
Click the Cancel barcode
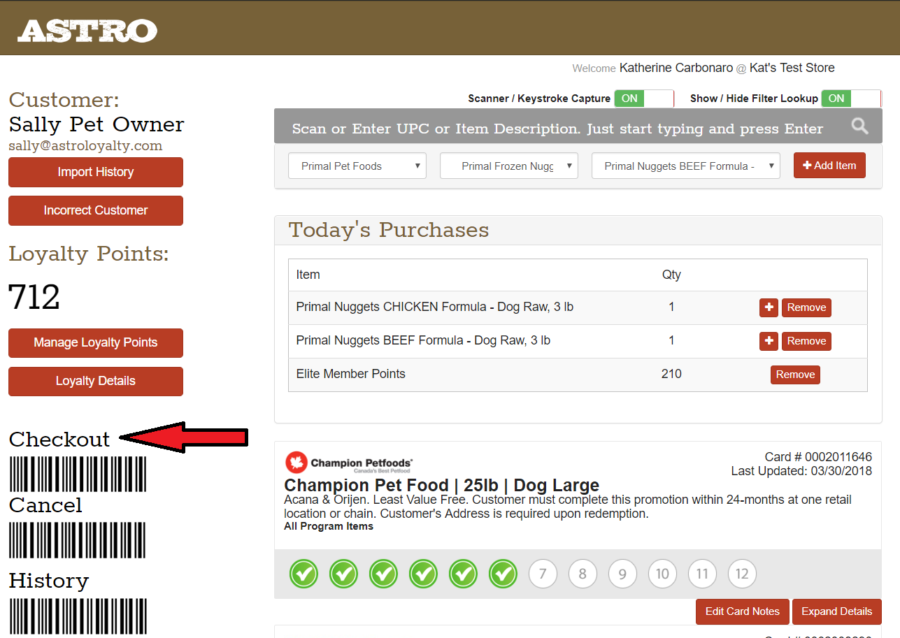click(78, 539)
